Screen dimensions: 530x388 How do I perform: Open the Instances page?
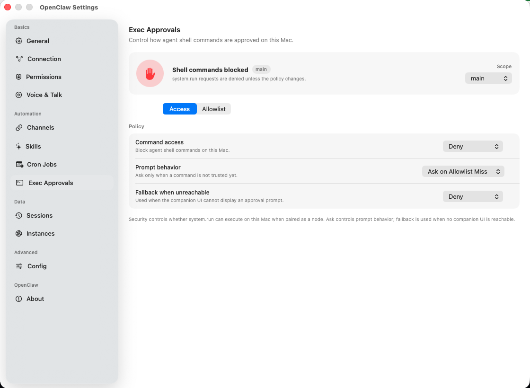pos(62,234)
